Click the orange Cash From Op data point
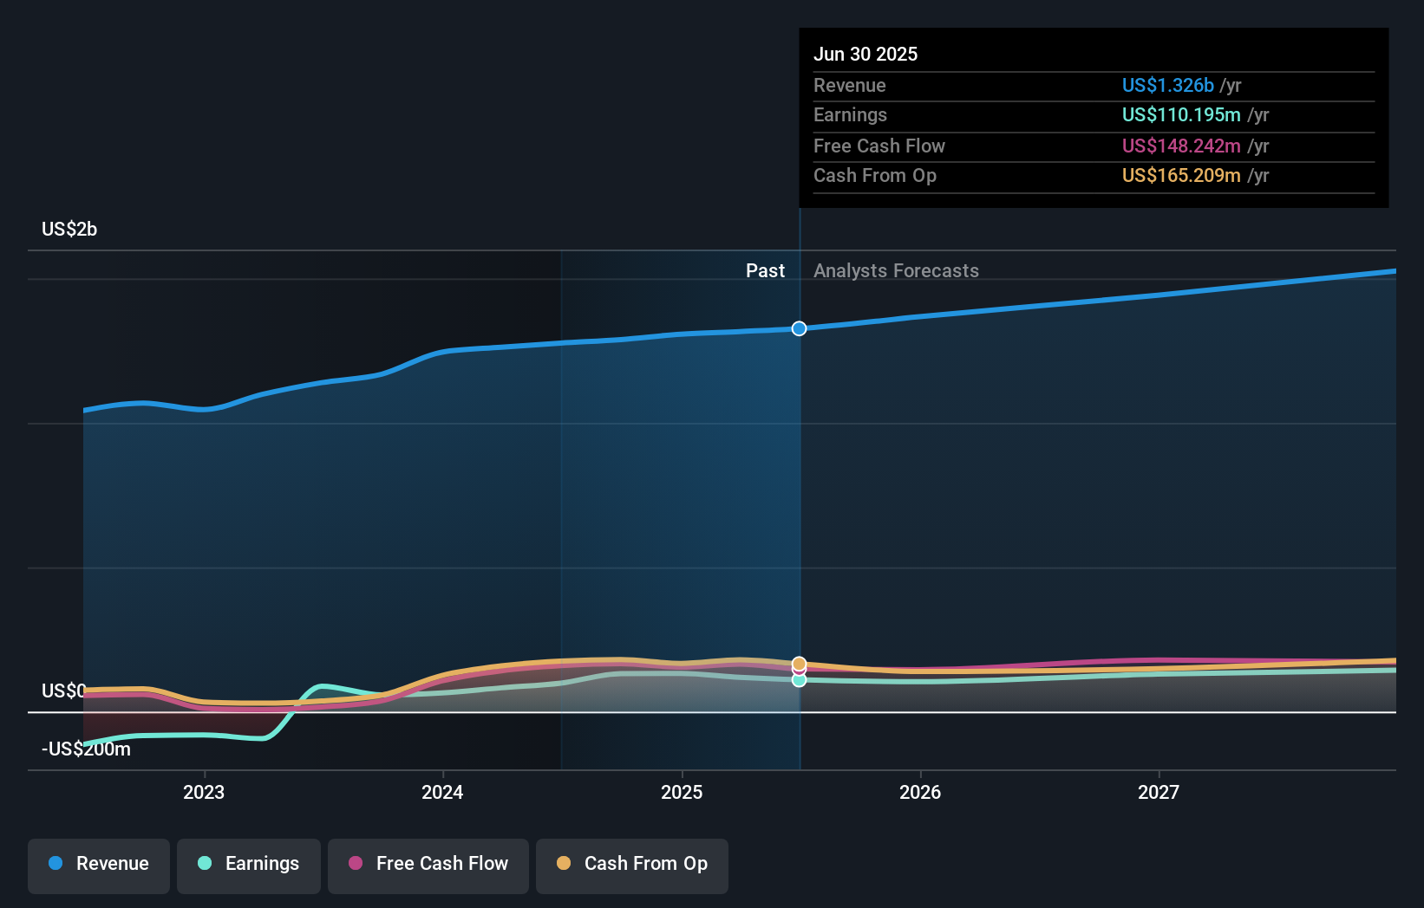The height and width of the screenshot is (908, 1424). point(800,664)
